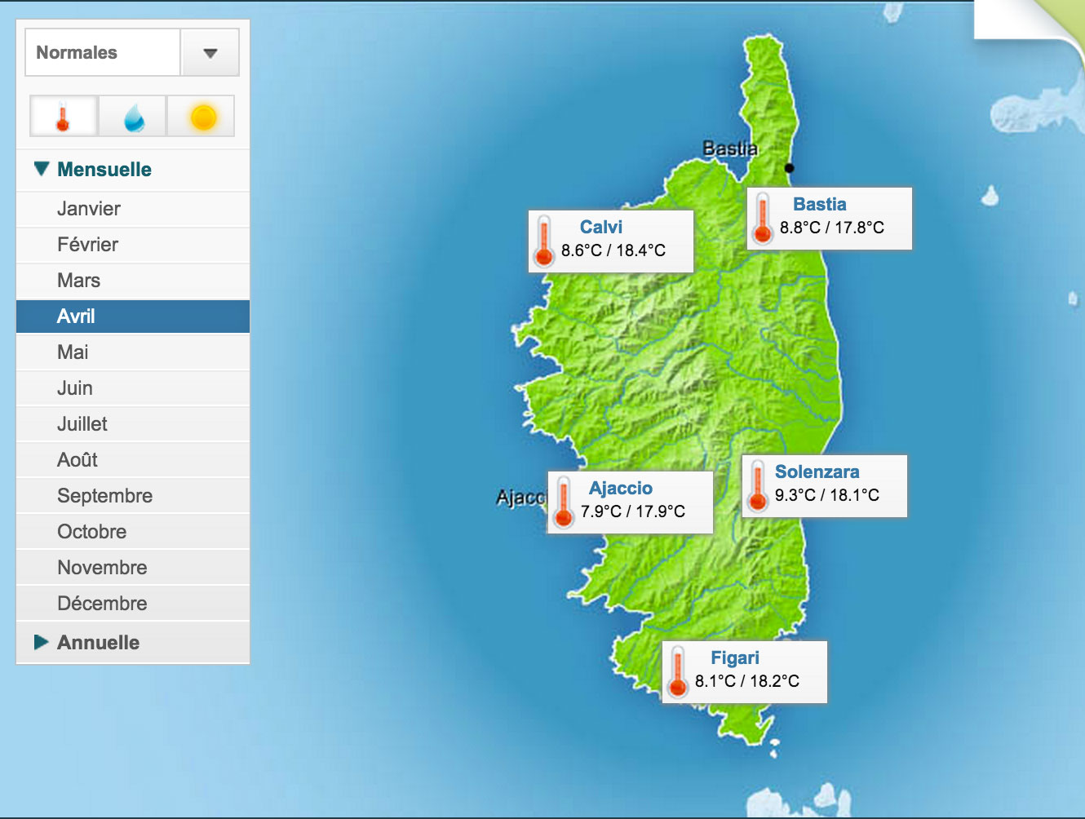The image size is (1085, 819).
Task: Select the Novembre entry
Action: coord(133,568)
